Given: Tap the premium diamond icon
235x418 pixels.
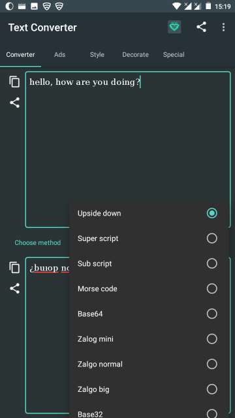Looking at the screenshot, I should pyautogui.click(x=174, y=27).
